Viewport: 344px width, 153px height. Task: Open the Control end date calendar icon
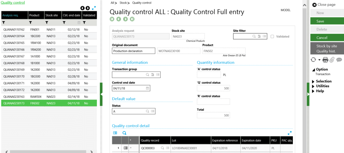[148, 88]
